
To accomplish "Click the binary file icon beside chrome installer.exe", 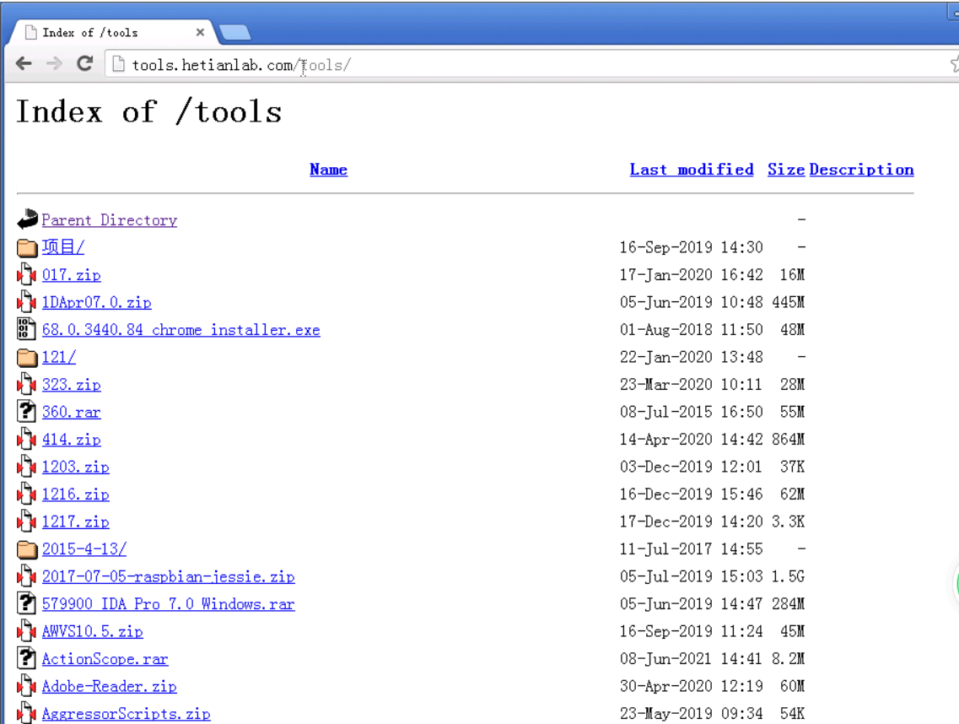I will tap(25, 329).
